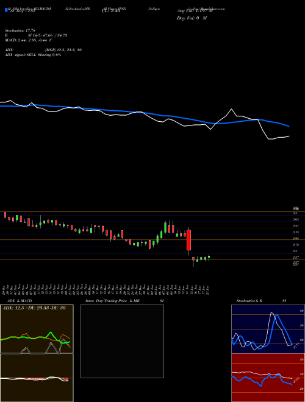Viewport: 305px width, 402px height.
Task: Click the '2.72' price axis label
Action: coord(296,245)
